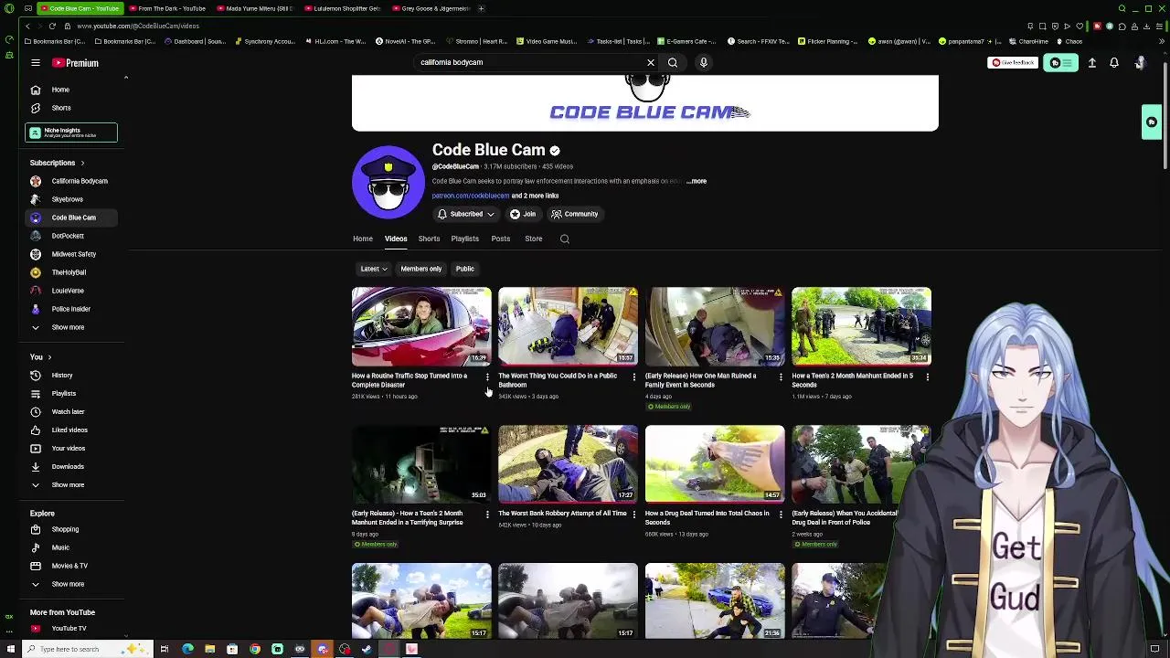This screenshot has width=1170, height=658.
Task: Switch to the channel Home tab
Action: pyautogui.click(x=363, y=239)
